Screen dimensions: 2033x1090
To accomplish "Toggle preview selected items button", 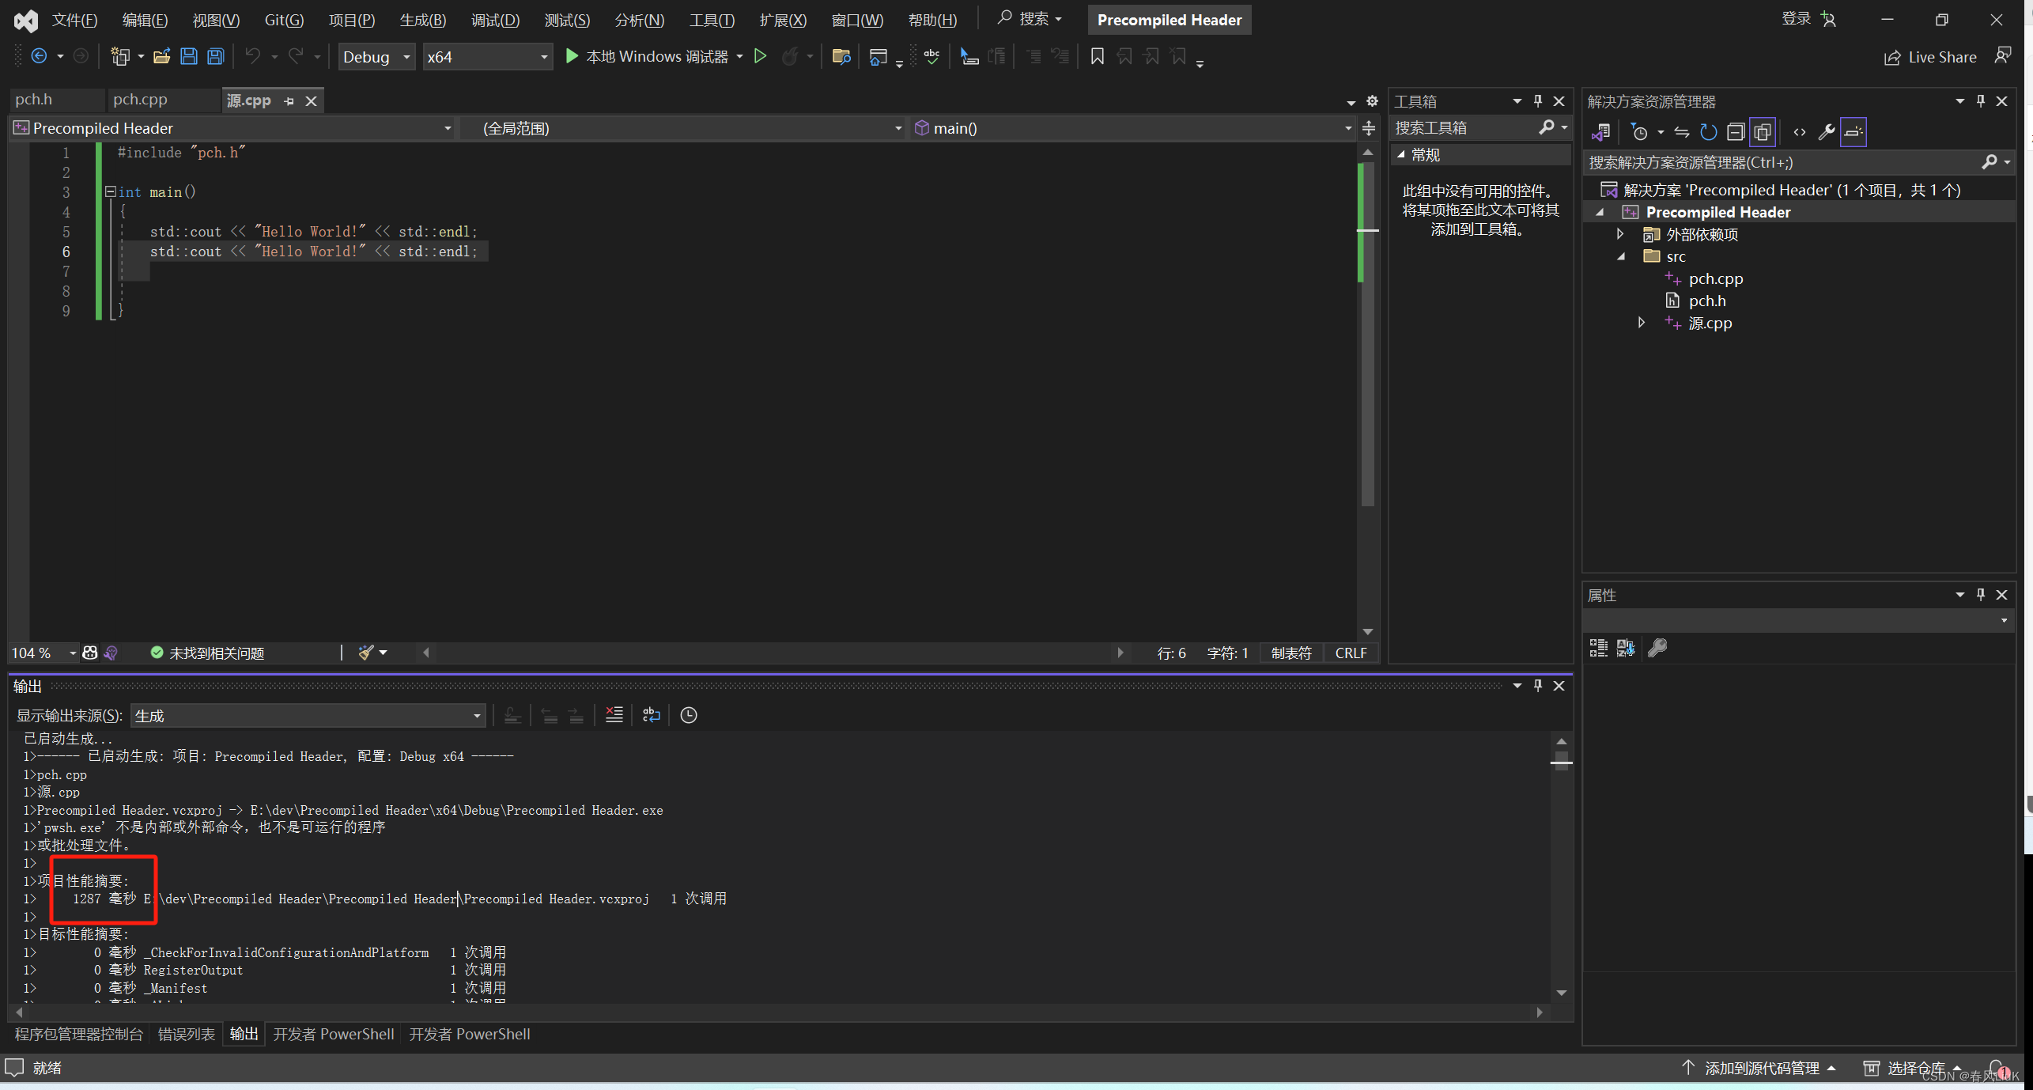I will click(1853, 132).
